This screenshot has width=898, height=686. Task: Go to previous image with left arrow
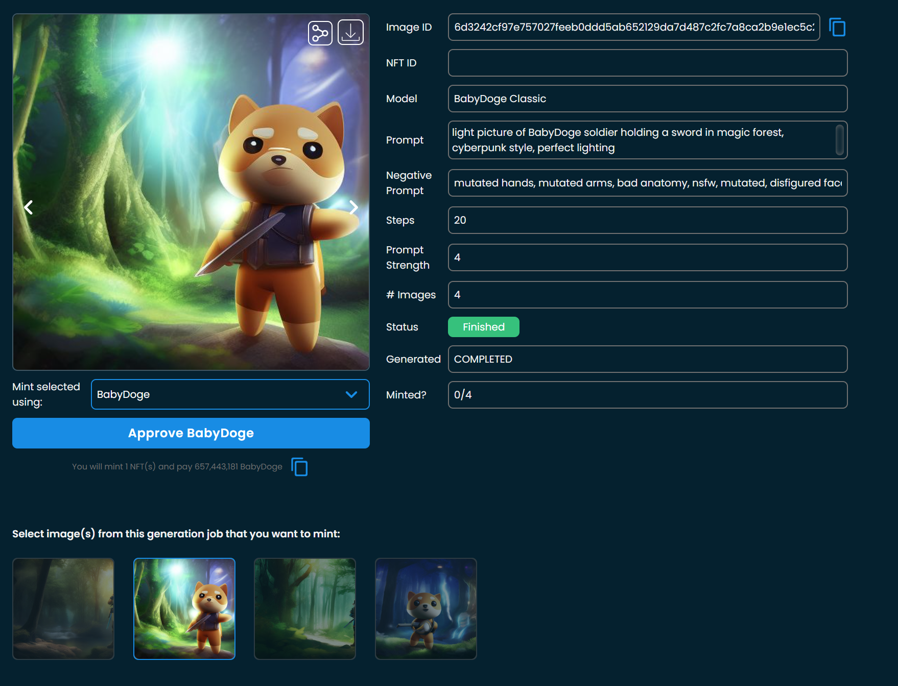(29, 207)
